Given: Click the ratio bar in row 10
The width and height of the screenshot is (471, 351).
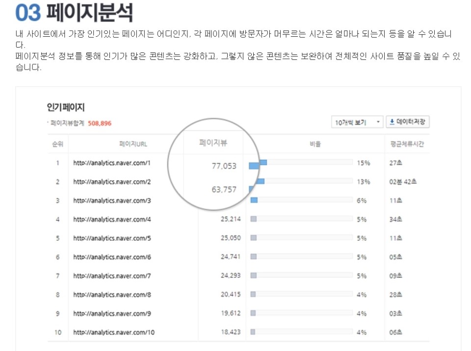Looking at the screenshot, I should (x=302, y=332).
